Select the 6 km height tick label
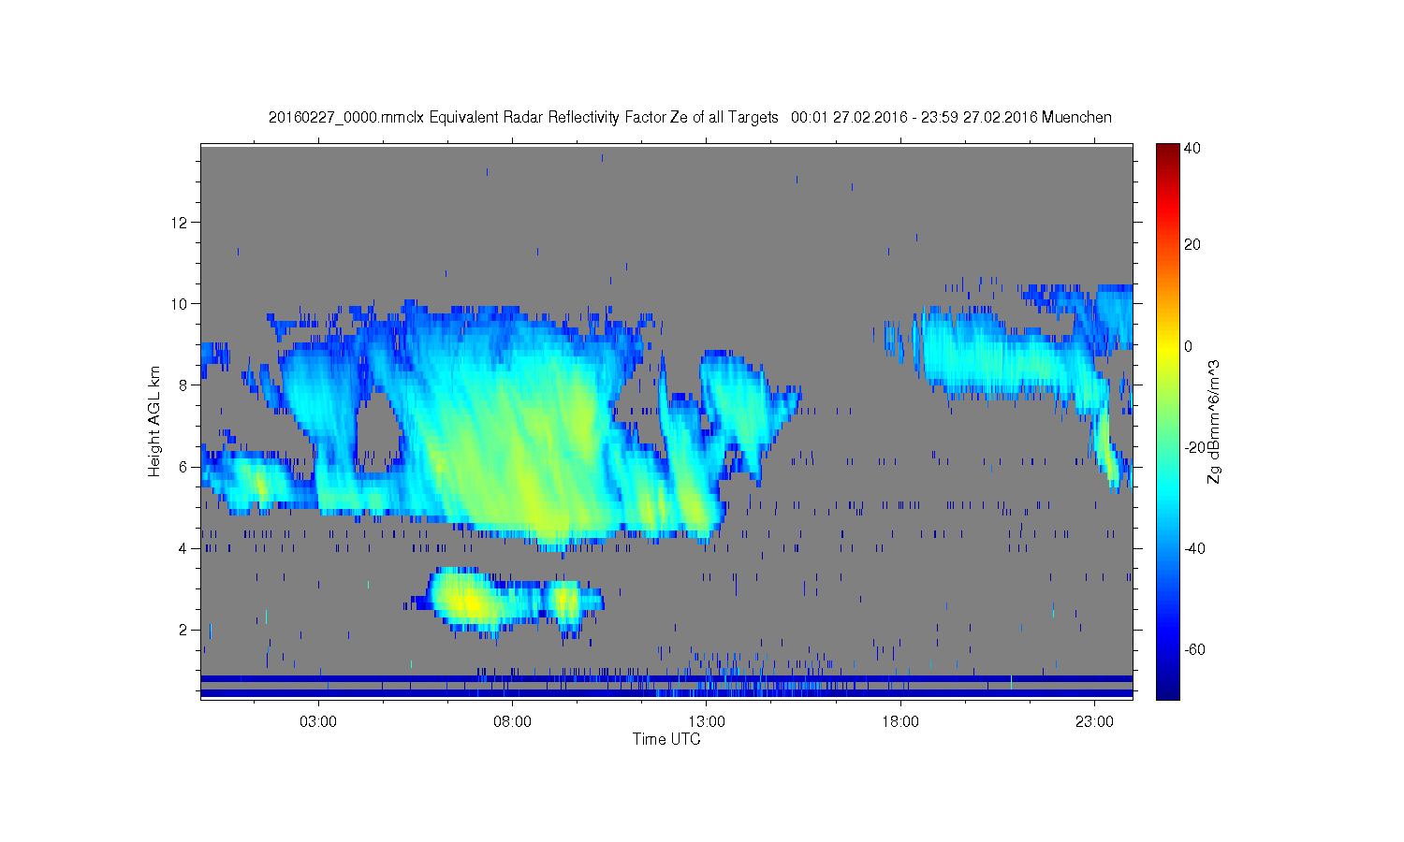The width and height of the screenshot is (1404, 842). [184, 467]
